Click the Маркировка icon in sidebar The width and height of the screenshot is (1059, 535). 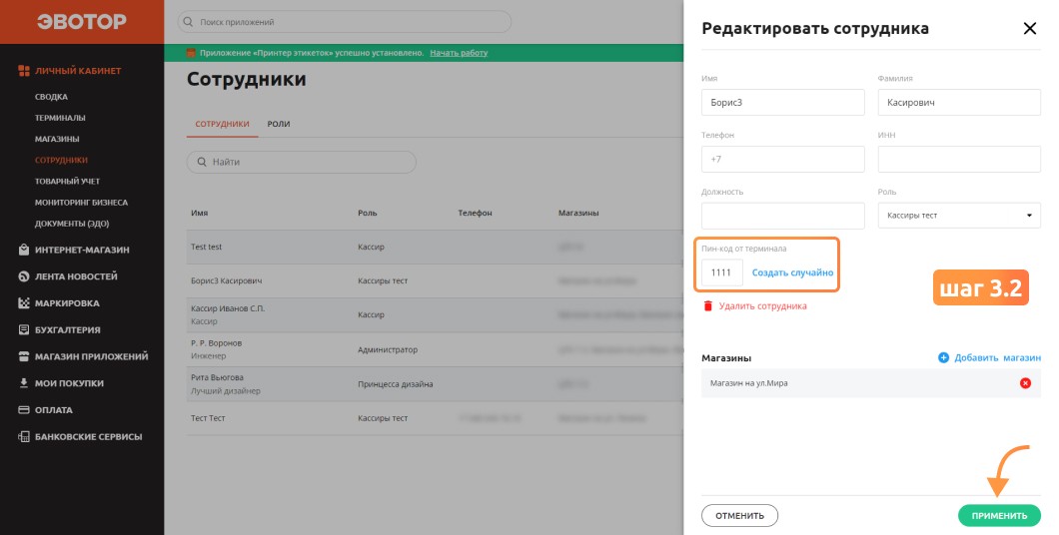[x=24, y=302]
